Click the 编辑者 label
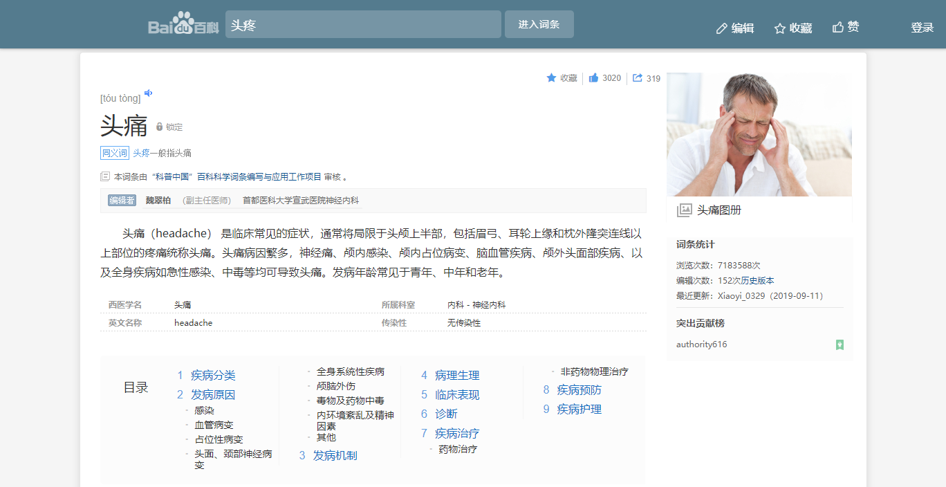The width and height of the screenshot is (946, 487). pos(122,201)
